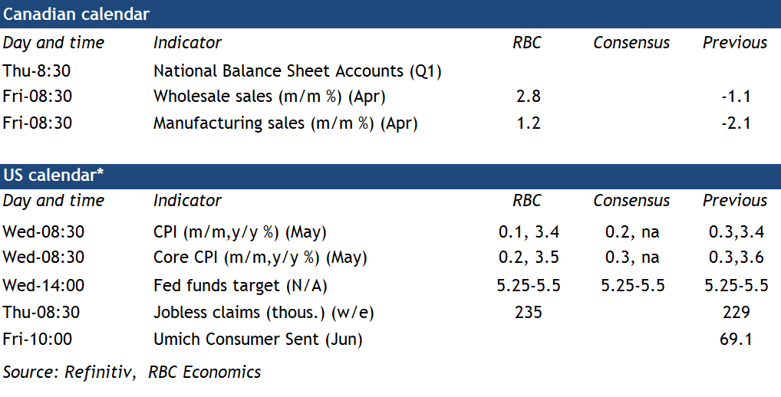This screenshot has height=397, width=781.
Task: Select the Manufacturing sales indicator label
Action: 285,123
